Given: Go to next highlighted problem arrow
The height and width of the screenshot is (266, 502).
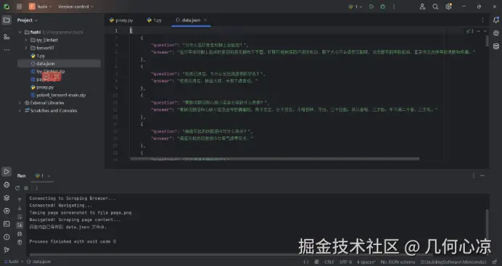Looking at the screenshot, I should point(485,31).
